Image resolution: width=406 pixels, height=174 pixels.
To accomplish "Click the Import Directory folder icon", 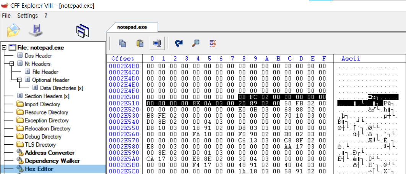I will (x=20, y=104).
